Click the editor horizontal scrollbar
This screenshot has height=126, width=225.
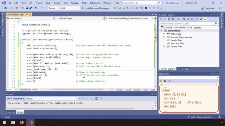coord(78,90)
